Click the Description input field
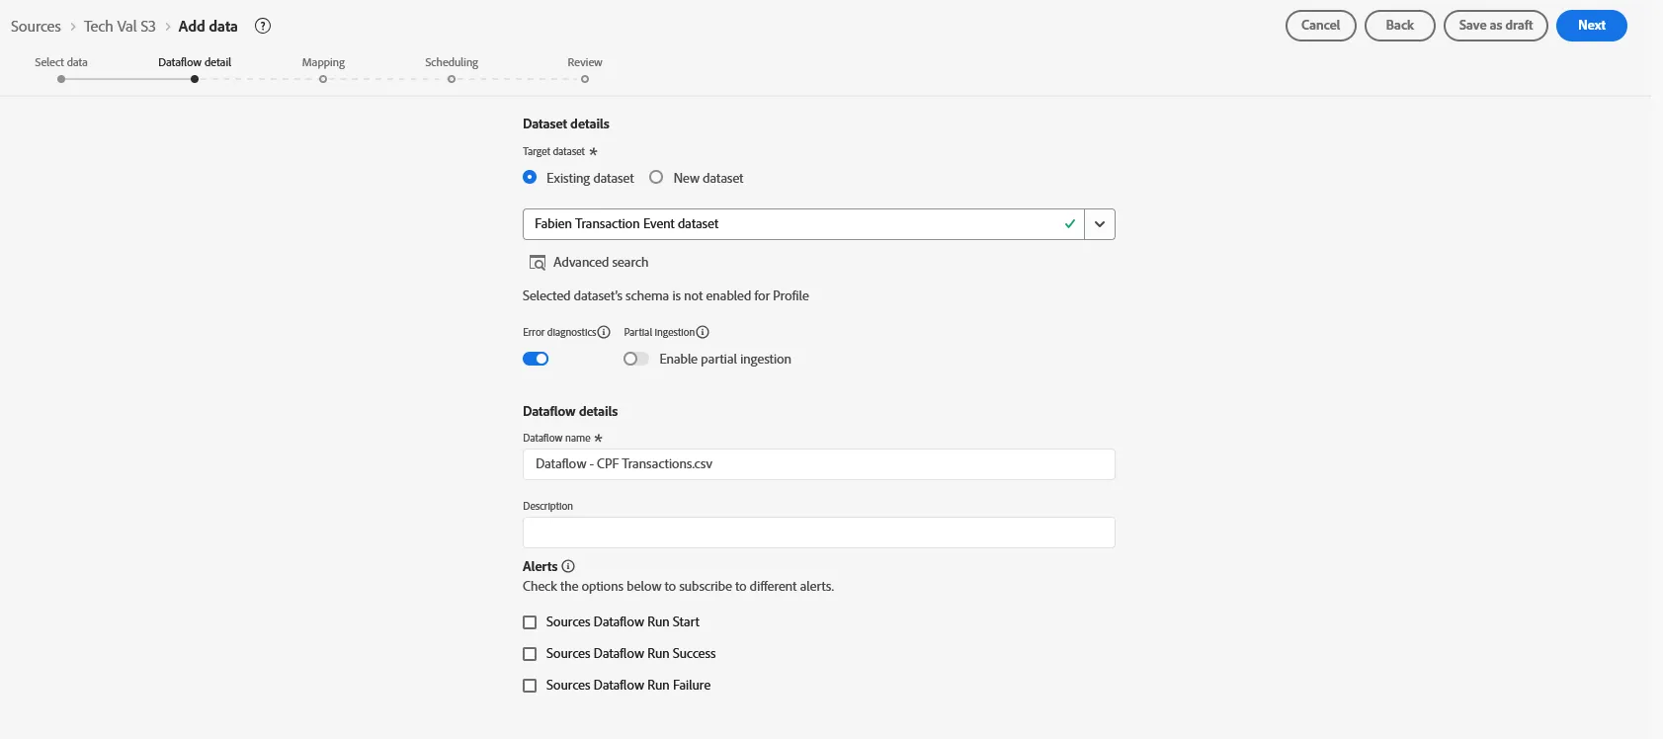1663x739 pixels. pyautogui.click(x=819, y=533)
